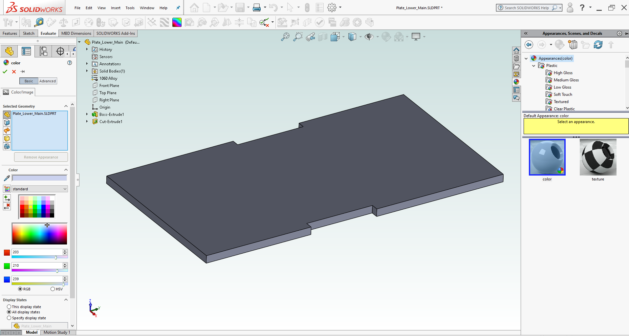Cancel color with the red X
The image size is (629, 336).
pyautogui.click(x=14, y=72)
